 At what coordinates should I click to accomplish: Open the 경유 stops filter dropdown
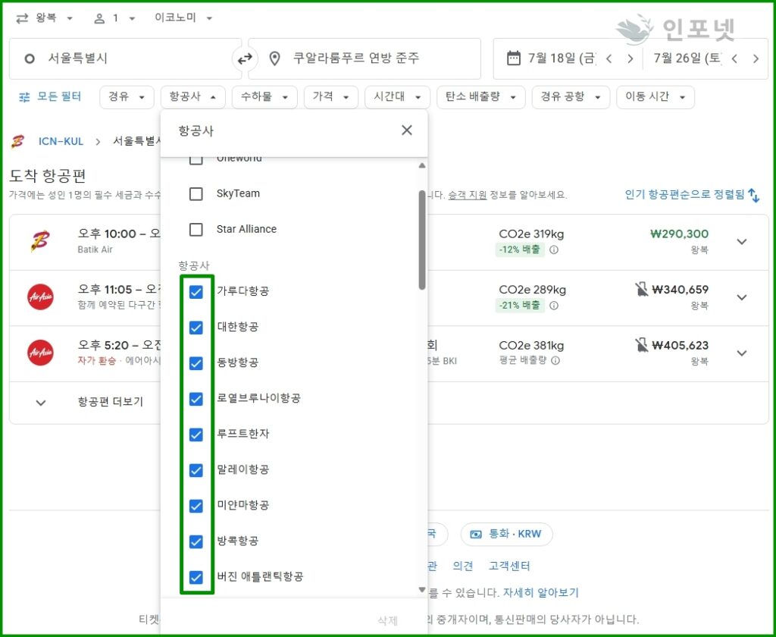pyautogui.click(x=126, y=96)
